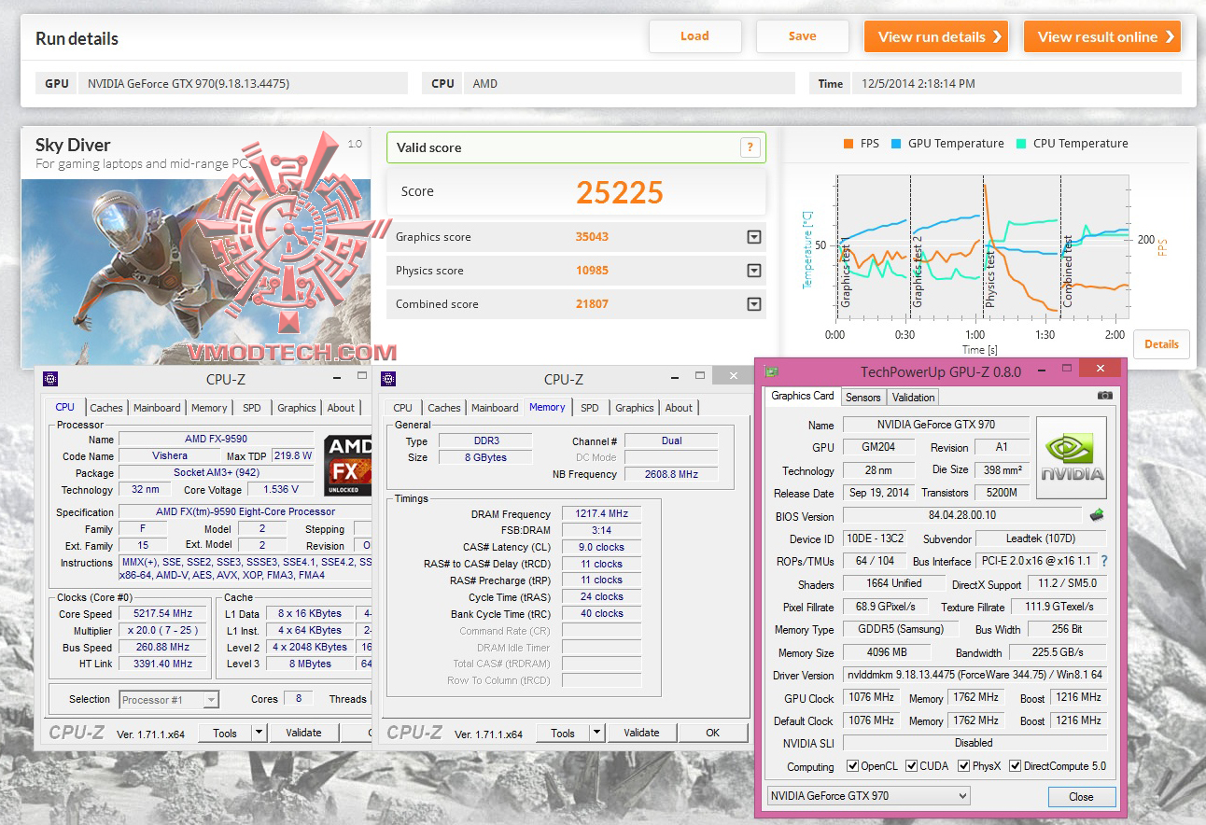Click the title bar icon of CPU-Z processor window
Viewport: 1206px width, 825px height.
click(50, 379)
